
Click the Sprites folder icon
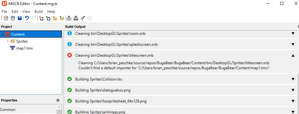pyautogui.click(x=13, y=41)
